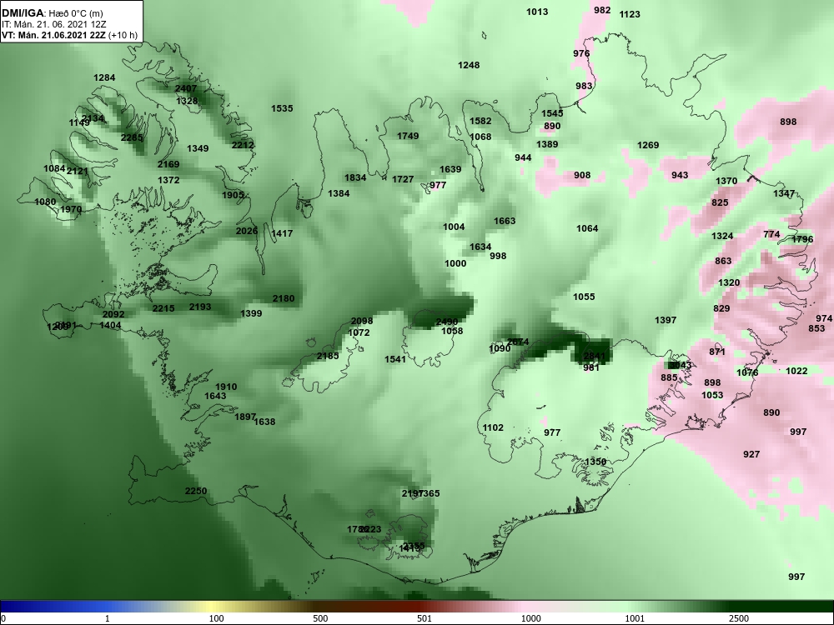Click the 1370 height value
Viewport: 834px width, 625px height.
[726, 181]
